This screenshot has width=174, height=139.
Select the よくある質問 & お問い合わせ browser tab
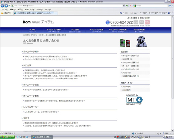pyautogui.click(x=34, y=13)
